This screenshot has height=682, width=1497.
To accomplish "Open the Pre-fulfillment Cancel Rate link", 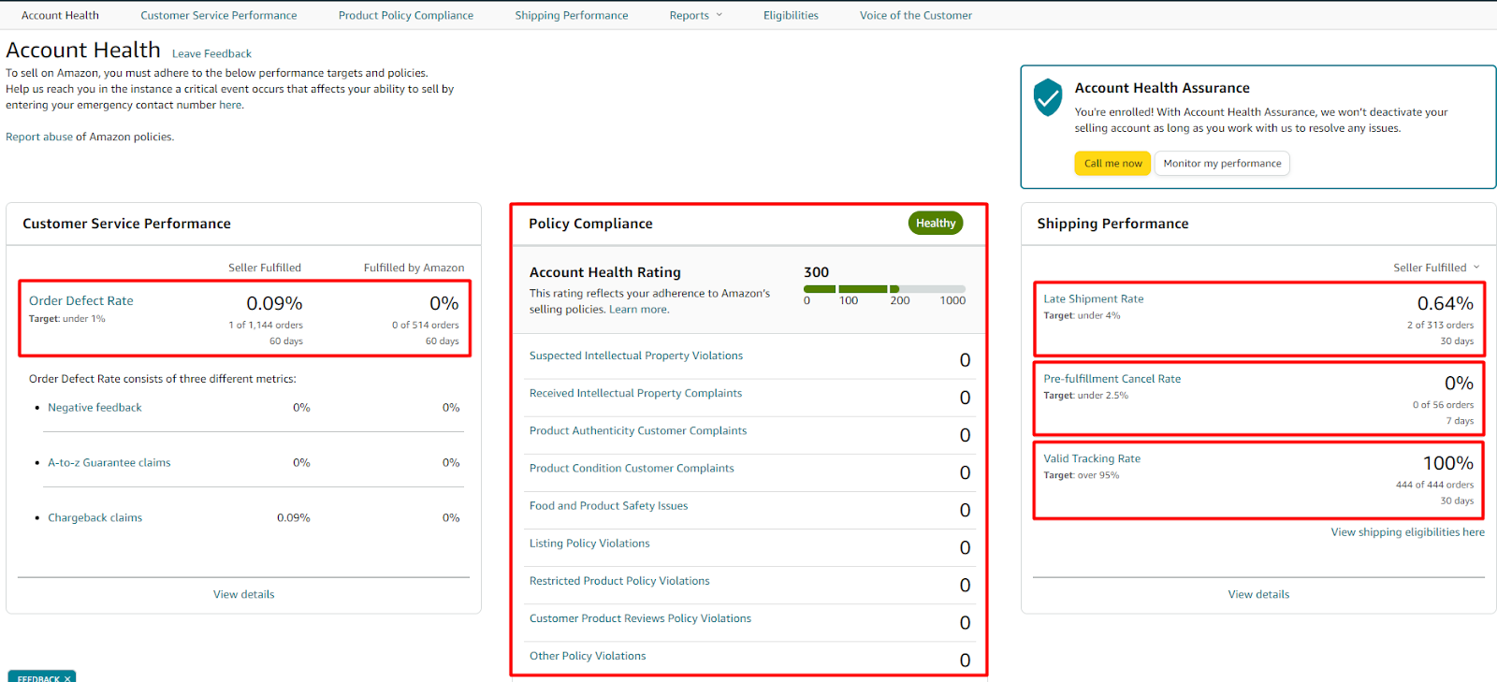I will tap(1112, 379).
